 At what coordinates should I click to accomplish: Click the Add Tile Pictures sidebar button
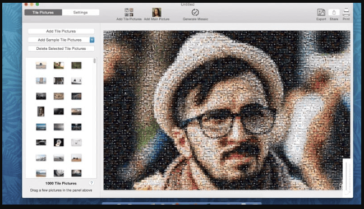coord(61,31)
